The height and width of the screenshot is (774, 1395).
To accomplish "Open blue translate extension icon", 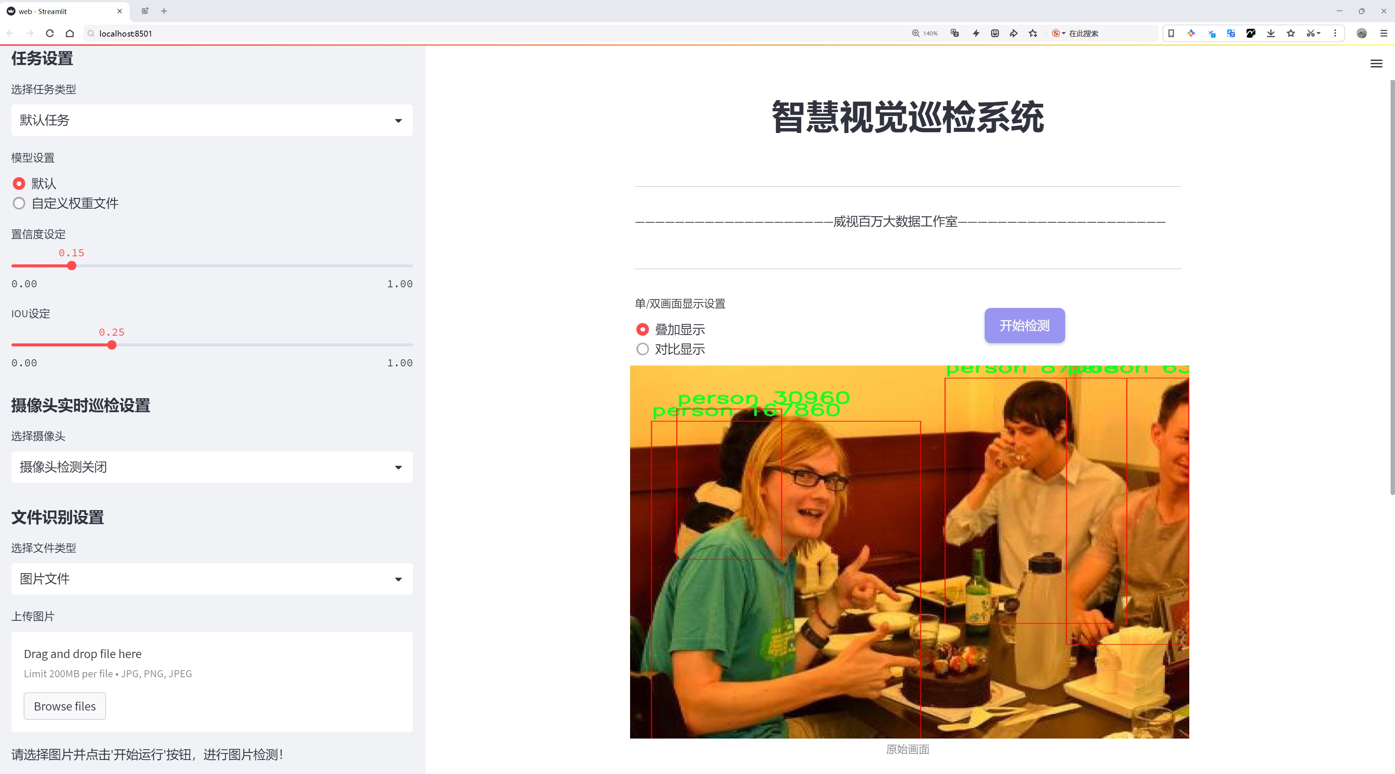I will 1231,34.
